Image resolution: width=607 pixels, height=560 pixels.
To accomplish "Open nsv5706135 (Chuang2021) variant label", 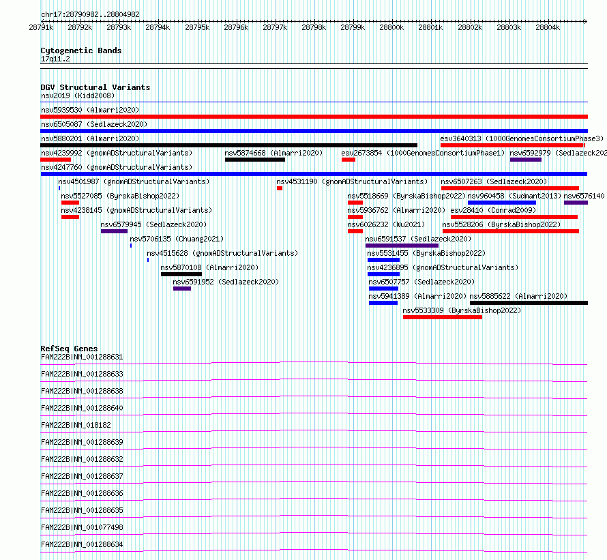I will (x=177, y=239).
